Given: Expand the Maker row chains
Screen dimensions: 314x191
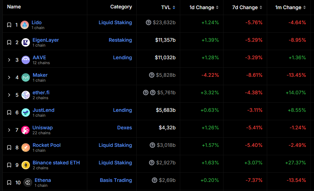Looking at the screenshot, I should [x=9, y=77].
